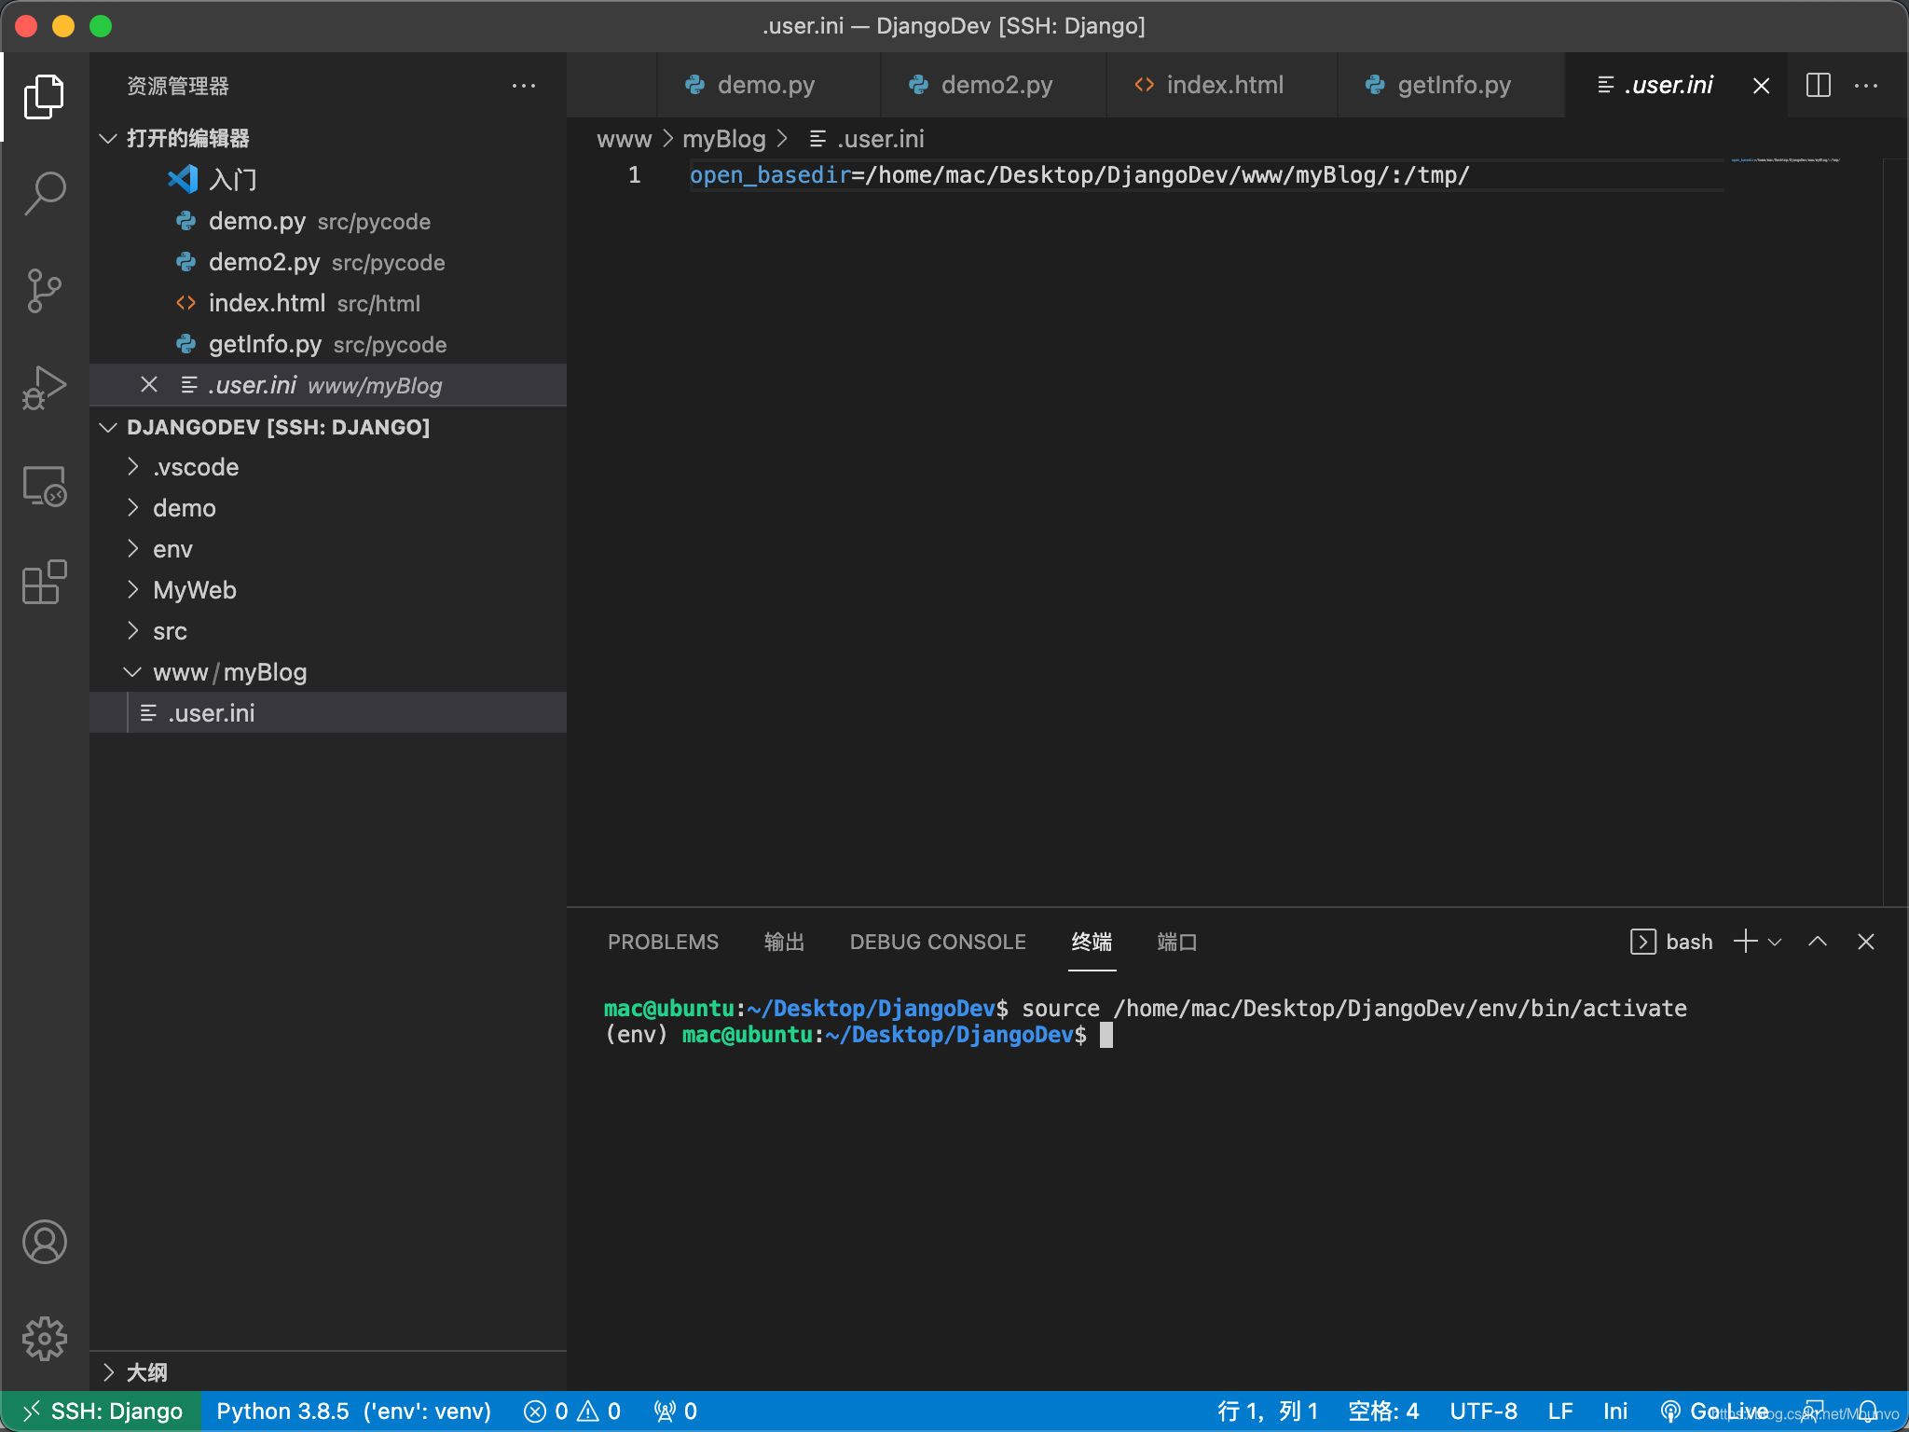Open Extensions view in activity bar

[44, 583]
